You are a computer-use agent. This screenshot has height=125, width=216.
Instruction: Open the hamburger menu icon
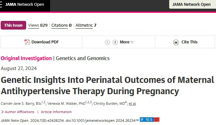pos(1,4)
